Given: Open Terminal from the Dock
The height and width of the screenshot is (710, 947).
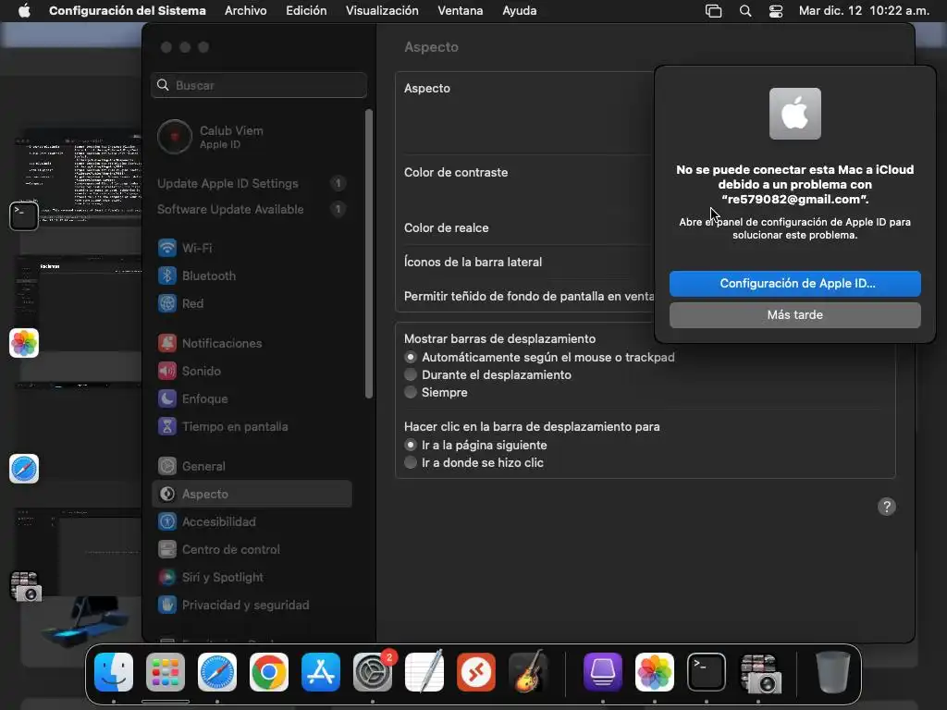Looking at the screenshot, I should [x=706, y=672].
